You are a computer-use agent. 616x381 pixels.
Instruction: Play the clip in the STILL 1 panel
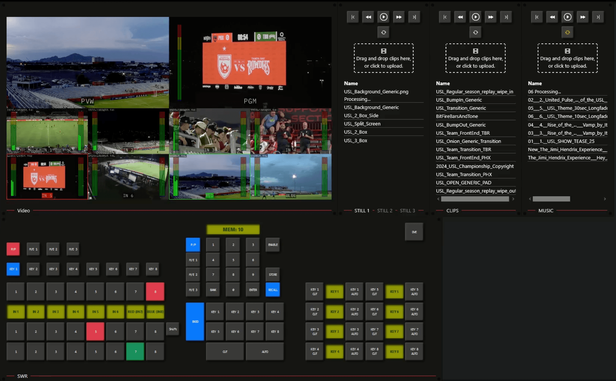click(383, 17)
